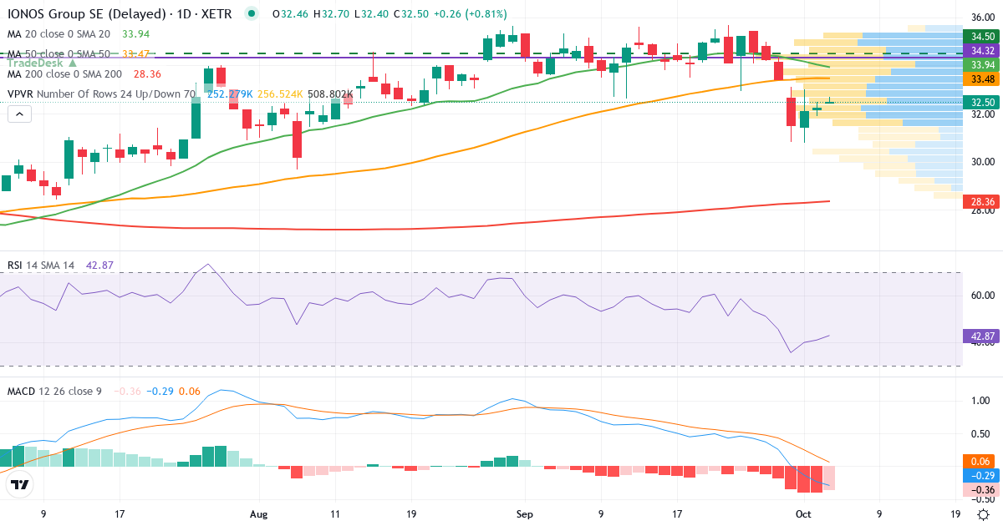The height and width of the screenshot is (526, 1003).
Task: Click the 30.00 price scale tick
Action: [983, 161]
